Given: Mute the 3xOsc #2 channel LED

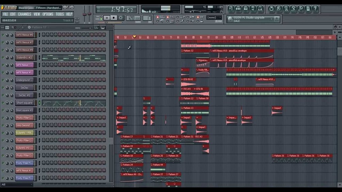Looking at the screenshot, I should tap(3, 95).
